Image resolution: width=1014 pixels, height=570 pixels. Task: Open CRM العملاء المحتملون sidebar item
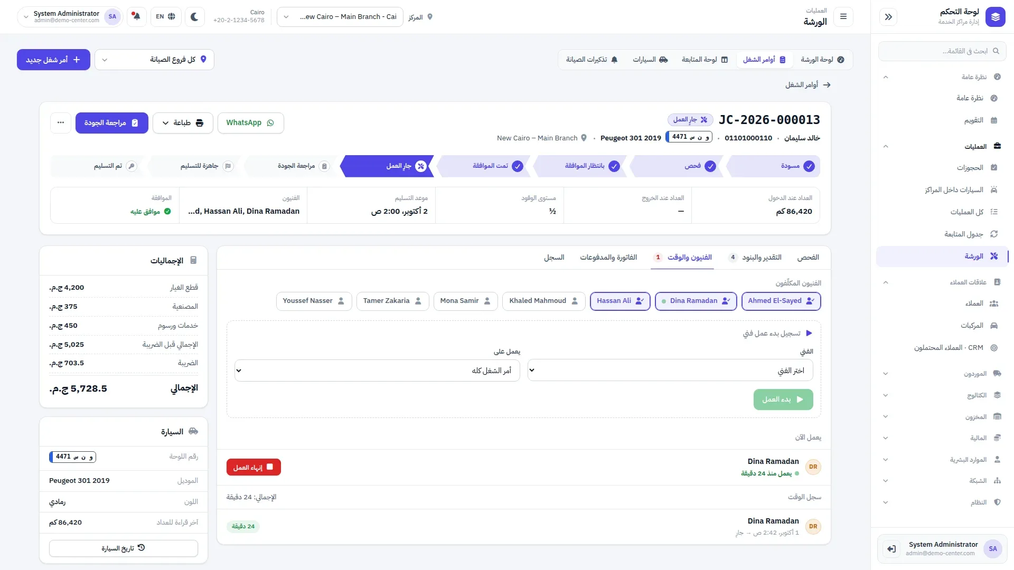(943, 348)
